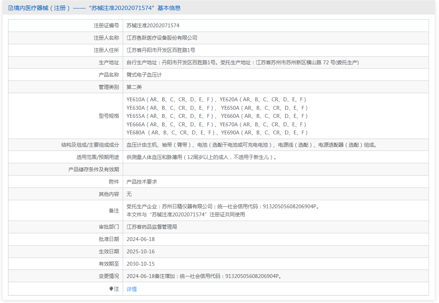Click the 生效日期 value 2025-10-16
Image resolution: width=439 pixels, height=303 pixels.
(140, 251)
